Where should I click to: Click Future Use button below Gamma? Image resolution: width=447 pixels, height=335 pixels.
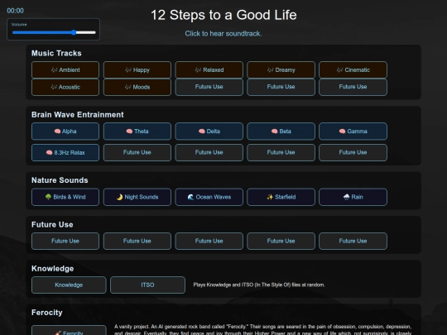tap(353, 153)
